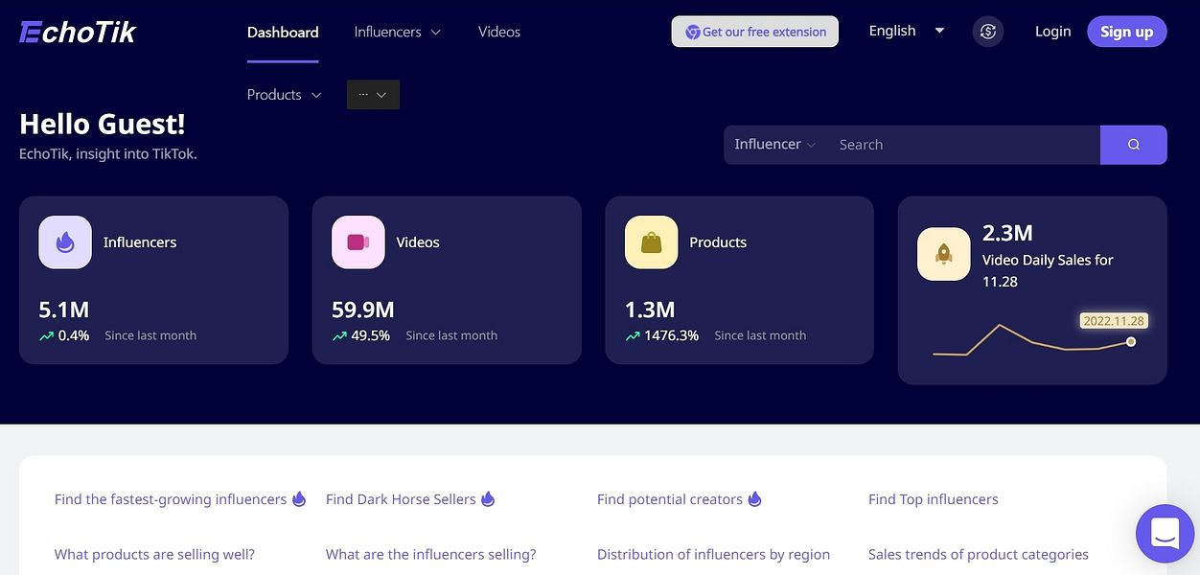Click the 59.9M videos count
Image resolution: width=1200 pixels, height=575 pixels.
point(363,310)
